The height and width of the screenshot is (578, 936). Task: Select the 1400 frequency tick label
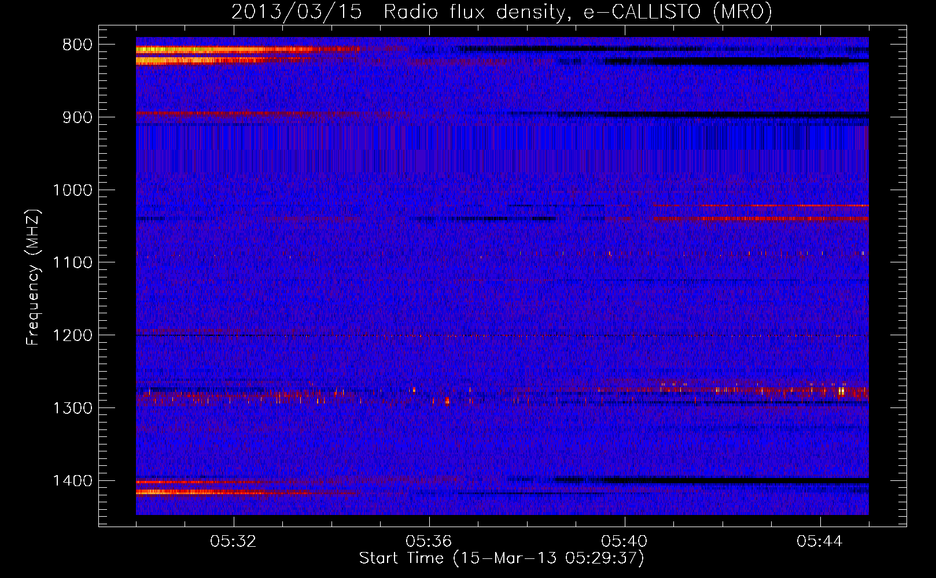point(72,481)
